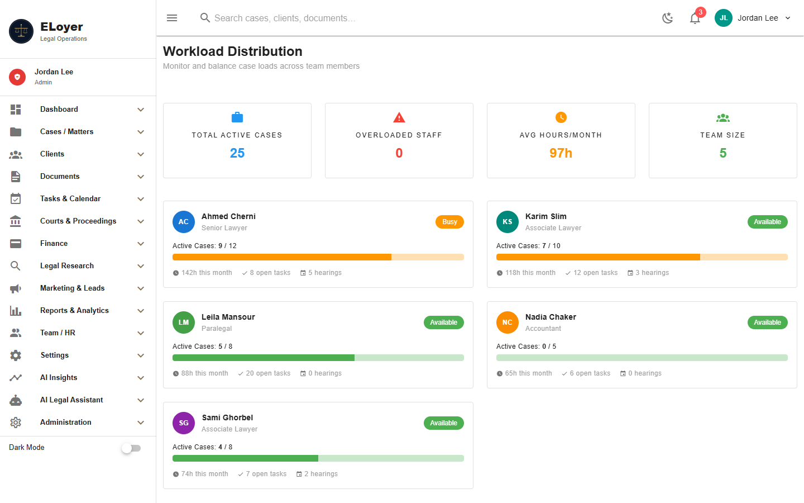Screen dimensions: 804x503
Task: Click Ahmed Cherni's Busy status badge
Action: pos(449,222)
